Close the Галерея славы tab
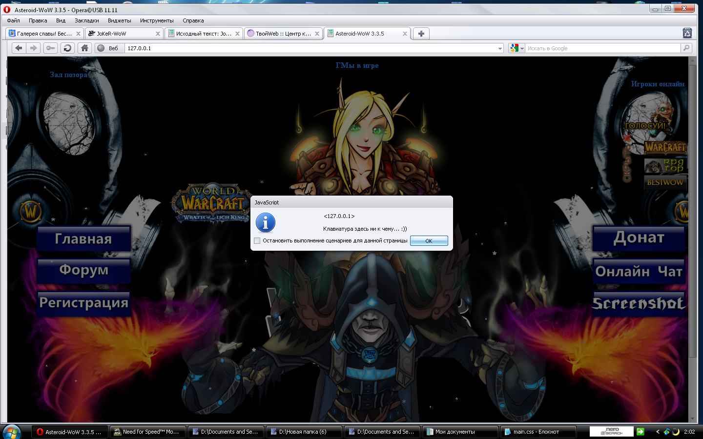703x439 pixels. tap(78, 34)
